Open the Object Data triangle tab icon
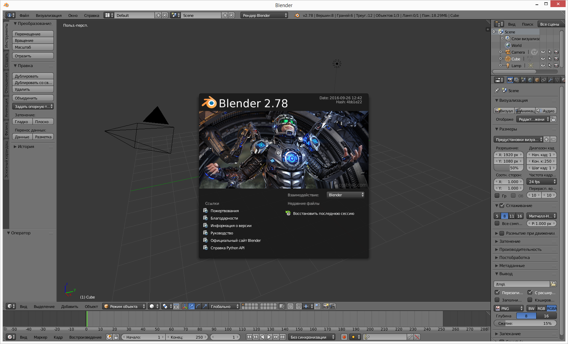Viewport: 568px width, 344px height. [557, 80]
